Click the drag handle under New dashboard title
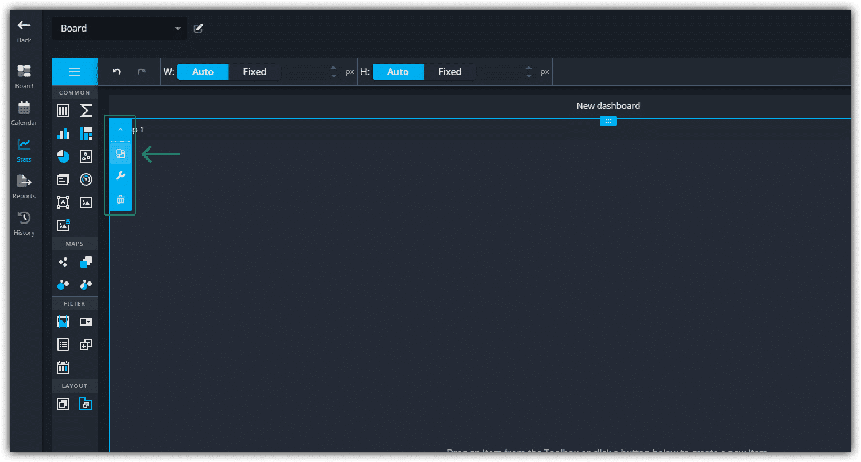The width and height of the screenshot is (861, 462). click(608, 121)
